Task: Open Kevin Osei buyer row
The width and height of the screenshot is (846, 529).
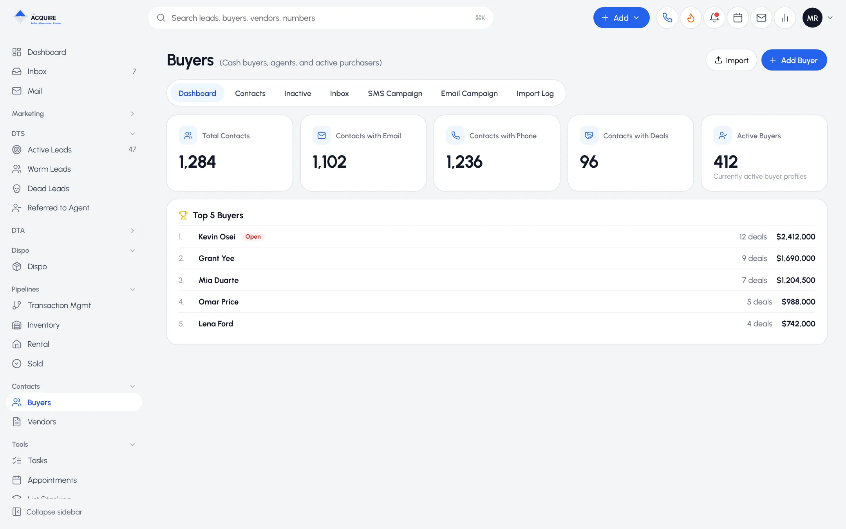Action: [x=497, y=237]
